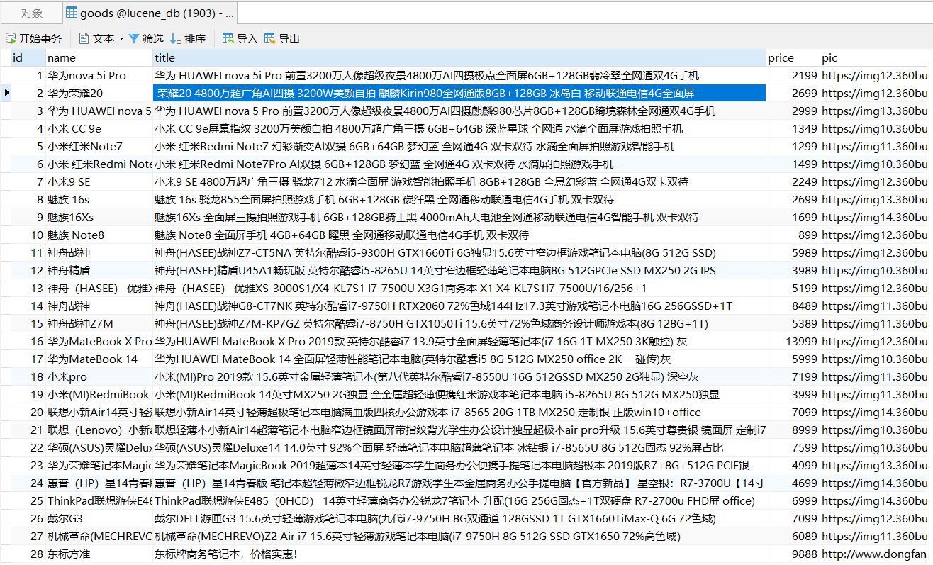This screenshot has height=565, width=933.
Task: Click the Export (导出) icon
Action: pos(269,38)
